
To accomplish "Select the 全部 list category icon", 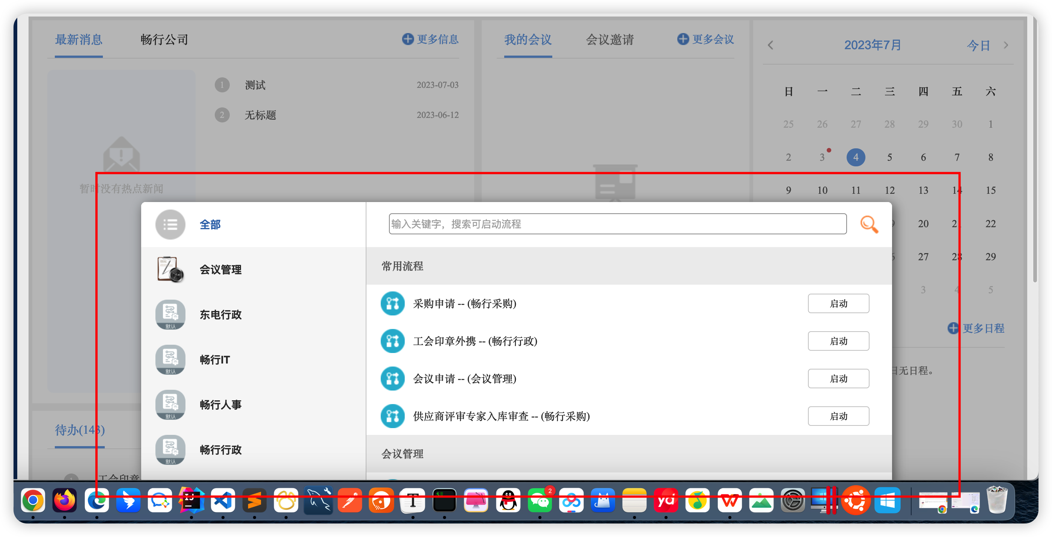I will (170, 224).
